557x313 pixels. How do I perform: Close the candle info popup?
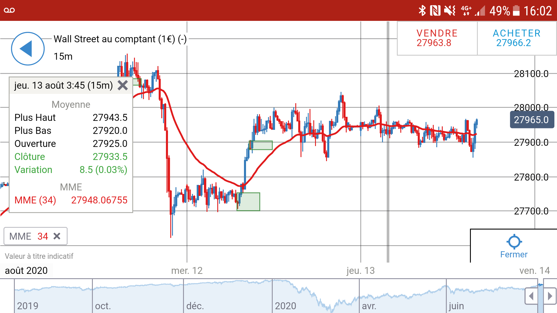[x=123, y=85]
